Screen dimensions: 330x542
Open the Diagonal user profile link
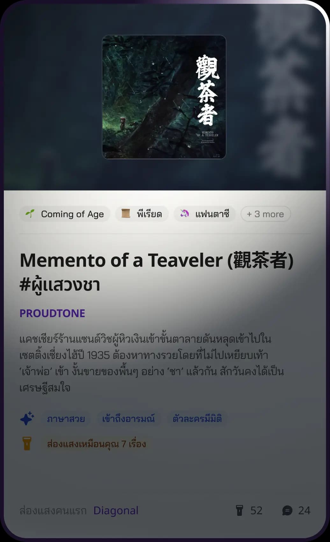pos(116,510)
